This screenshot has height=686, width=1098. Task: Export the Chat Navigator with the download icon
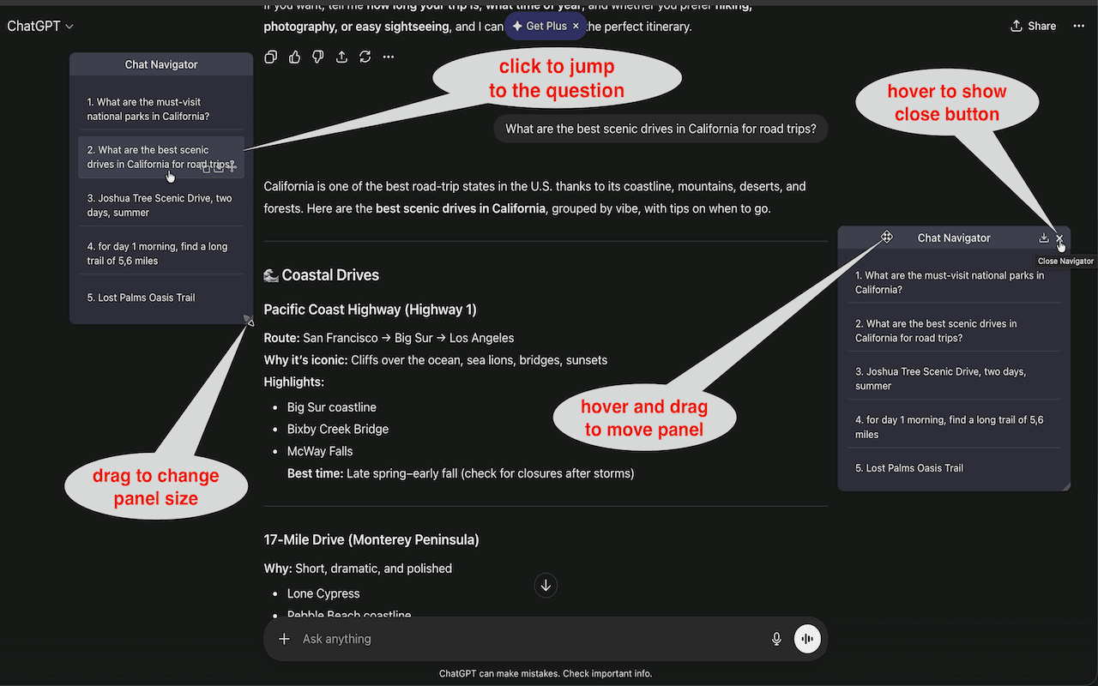coord(1043,238)
